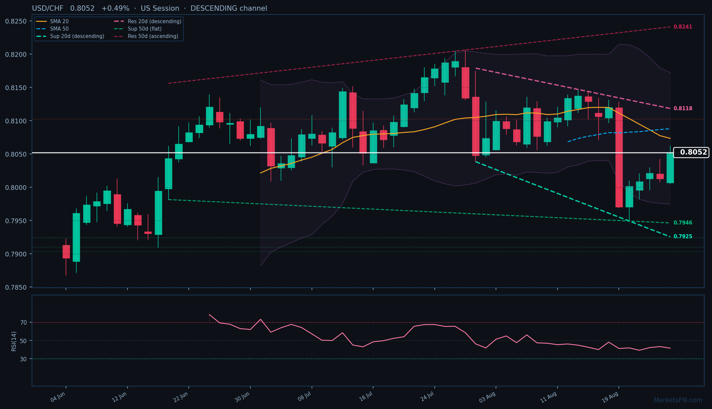
Task: Click the 0.7850 price axis label
Action: coord(16,287)
